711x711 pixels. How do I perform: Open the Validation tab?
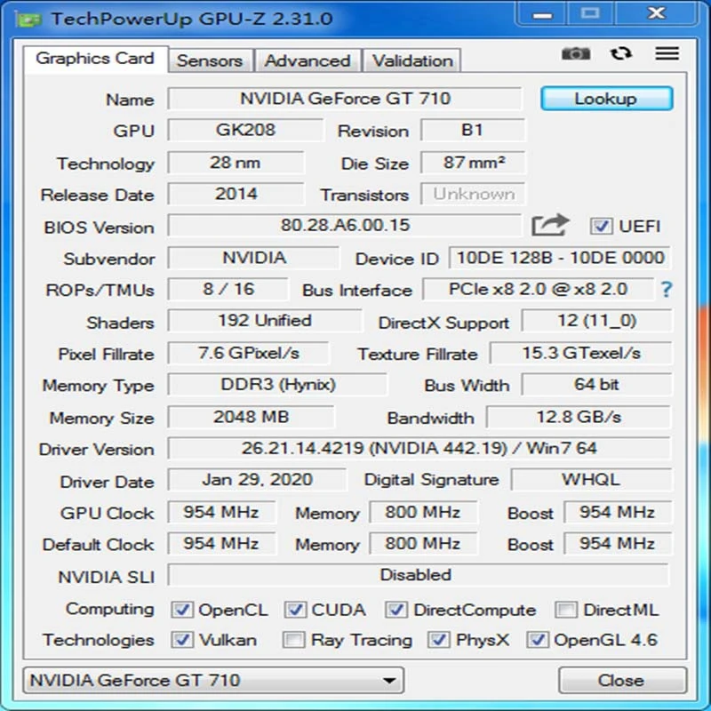point(411,60)
